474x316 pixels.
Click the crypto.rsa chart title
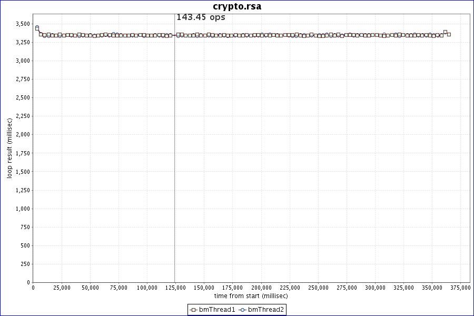click(x=237, y=6)
